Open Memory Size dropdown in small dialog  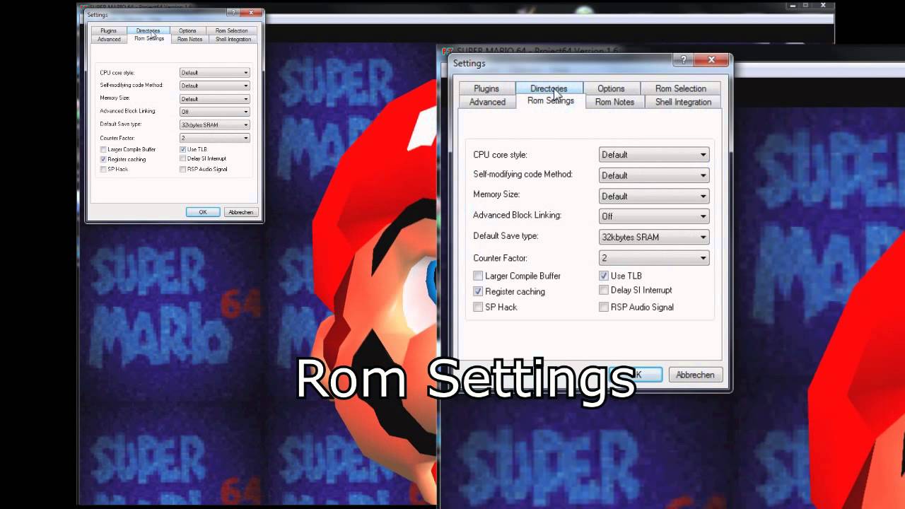(214, 99)
